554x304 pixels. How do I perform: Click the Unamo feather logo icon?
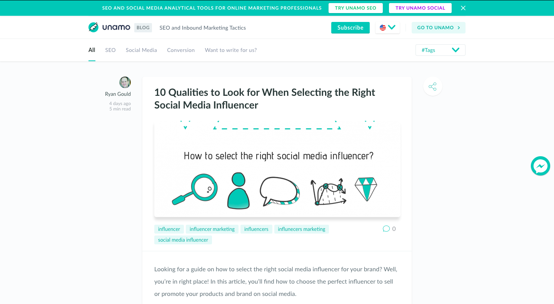tap(93, 27)
